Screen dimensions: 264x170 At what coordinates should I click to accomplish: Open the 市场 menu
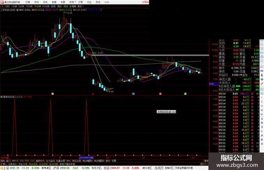click(36, 2)
